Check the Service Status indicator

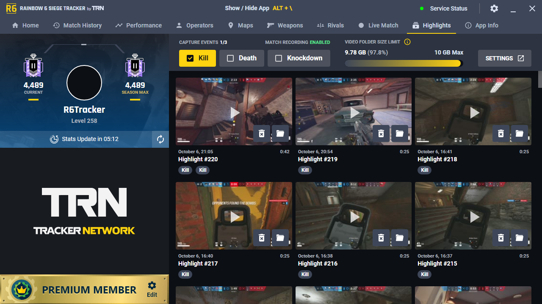(x=444, y=8)
